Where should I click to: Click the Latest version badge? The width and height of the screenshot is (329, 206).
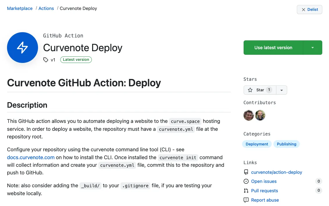76,60
